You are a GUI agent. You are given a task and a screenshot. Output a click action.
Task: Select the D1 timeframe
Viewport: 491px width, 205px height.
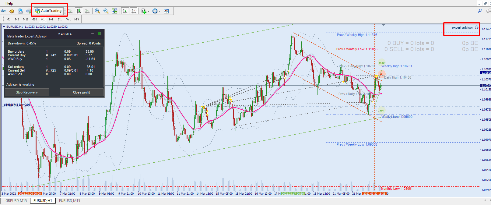(x=60, y=19)
